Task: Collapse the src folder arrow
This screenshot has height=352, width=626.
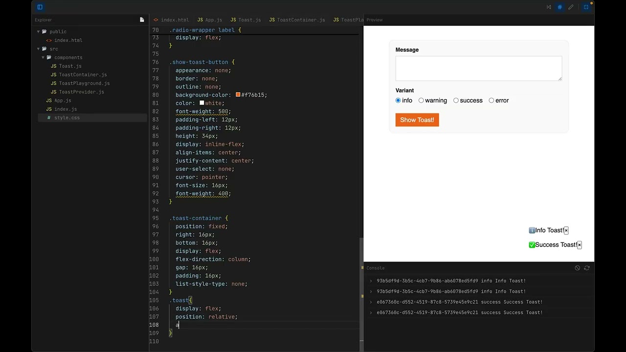Action: 38,49
